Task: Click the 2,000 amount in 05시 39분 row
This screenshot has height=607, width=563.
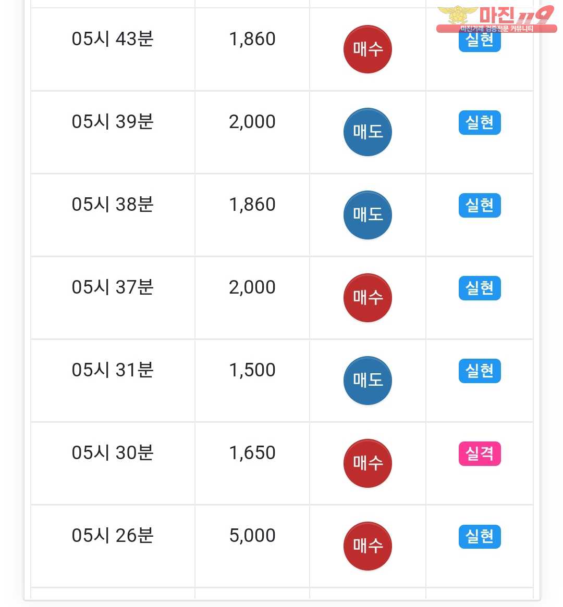Action: tap(252, 121)
